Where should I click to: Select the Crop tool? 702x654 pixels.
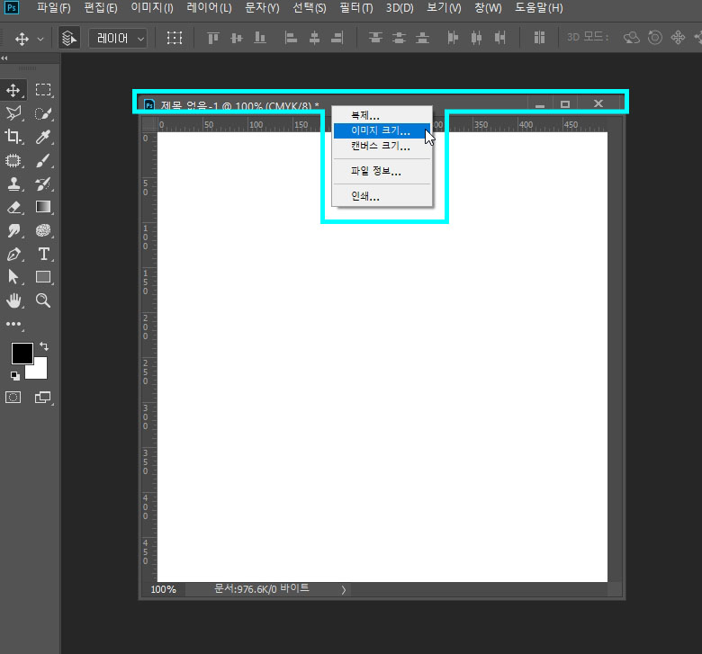coord(13,137)
